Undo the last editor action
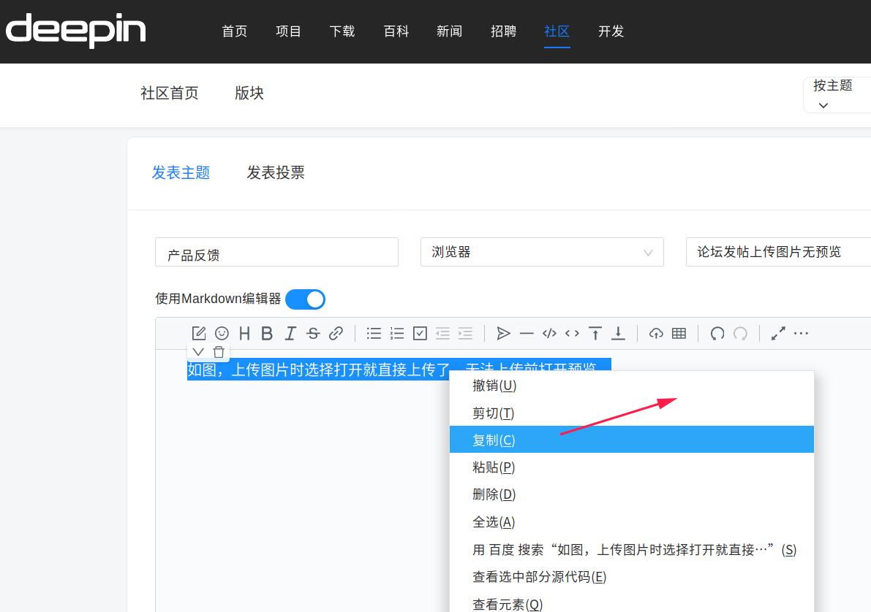871x612 pixels. pyautogui.click(x=717, y=333)
